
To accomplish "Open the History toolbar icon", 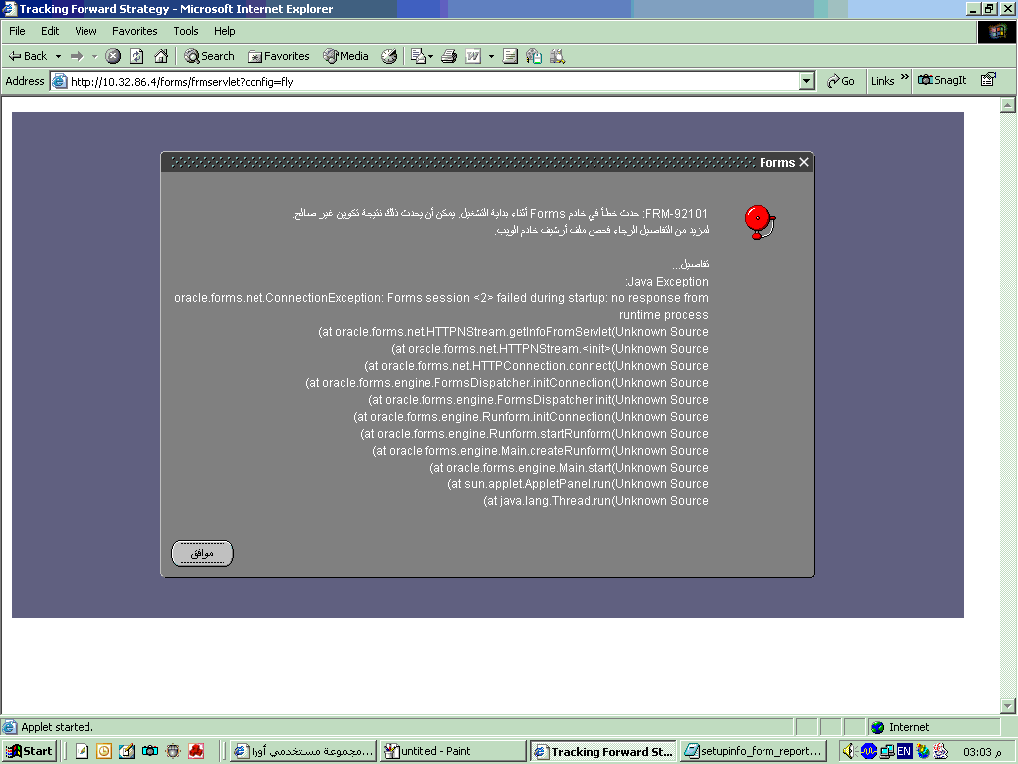I will (389, 56).
